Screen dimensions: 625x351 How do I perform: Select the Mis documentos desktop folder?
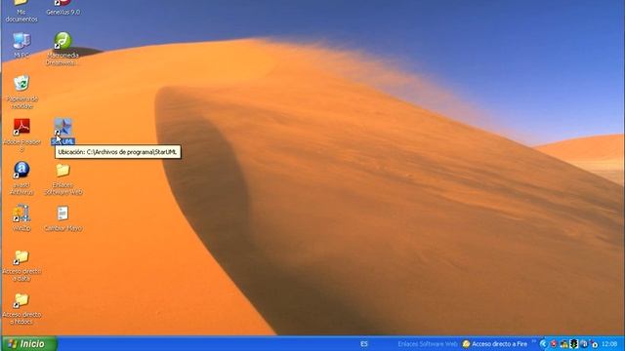pos(21,11)
